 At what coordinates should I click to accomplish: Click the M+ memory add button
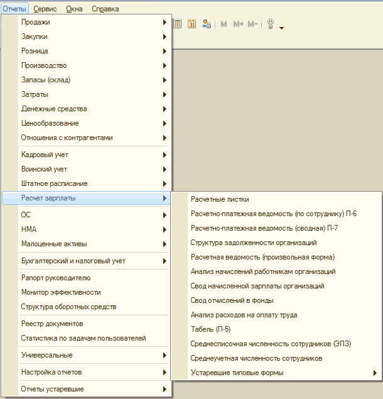tap(239, 24)
